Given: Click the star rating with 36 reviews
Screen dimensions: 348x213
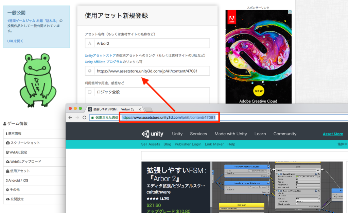Looking at the screenshot, I should 158,198.
